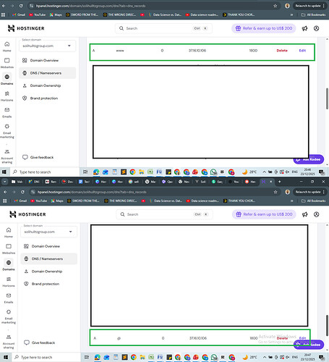The image size is (329, 362).
Task: Open Chrome three-dot menu in the www-record window
Action: 323,6
